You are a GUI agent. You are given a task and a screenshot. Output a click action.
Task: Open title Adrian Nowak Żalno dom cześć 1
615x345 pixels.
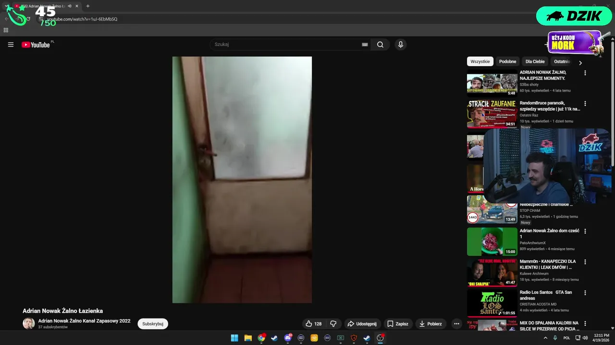point(549,234)
